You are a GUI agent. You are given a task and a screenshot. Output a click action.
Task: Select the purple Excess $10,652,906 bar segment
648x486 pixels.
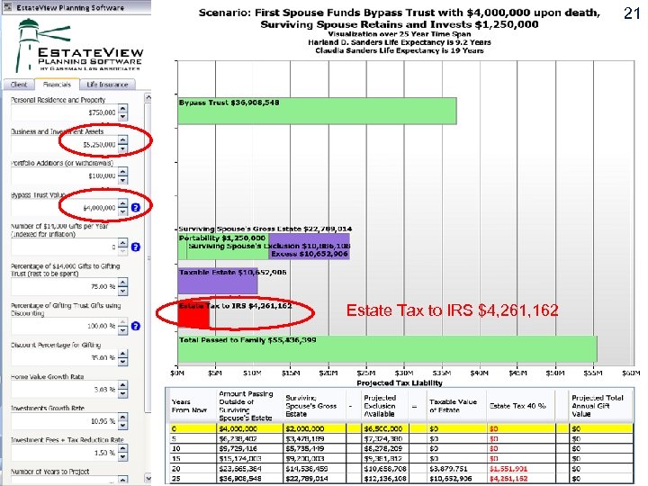tap(309, 247)
